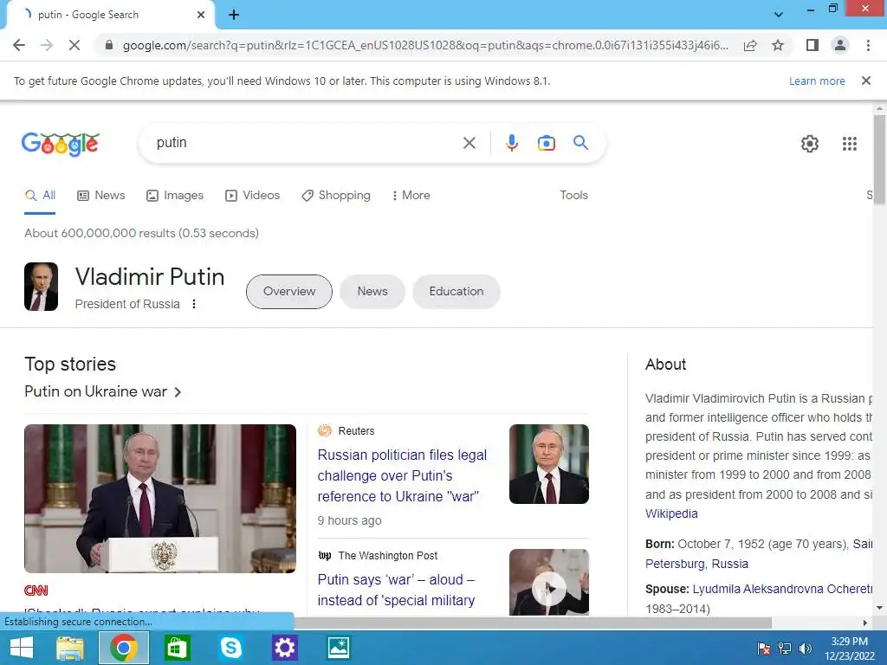The image size is (887, 665).
Task: Click the network tray icon
Action: click(x=785, y=649)
